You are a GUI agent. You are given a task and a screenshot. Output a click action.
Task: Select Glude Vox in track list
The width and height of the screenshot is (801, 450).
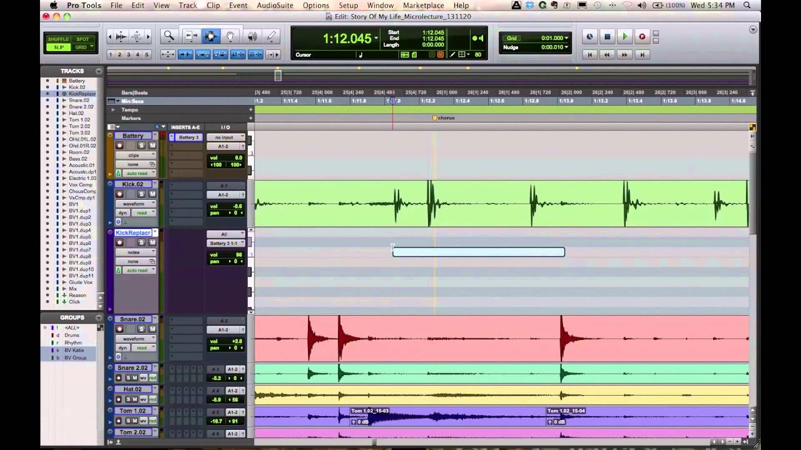point(79,282)
